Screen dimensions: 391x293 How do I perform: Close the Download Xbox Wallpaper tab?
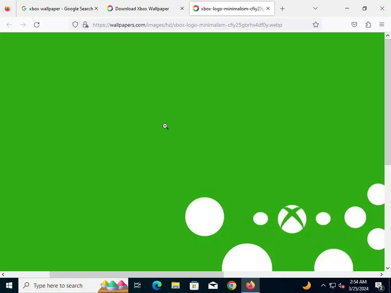pyautogui.click(x=182, y=8)
